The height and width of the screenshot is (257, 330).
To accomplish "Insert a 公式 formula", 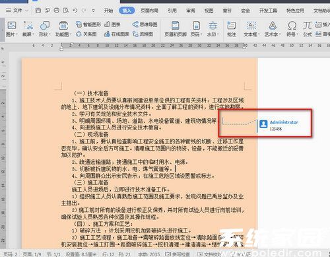I will pyautogui.click(x=307, y=29).
